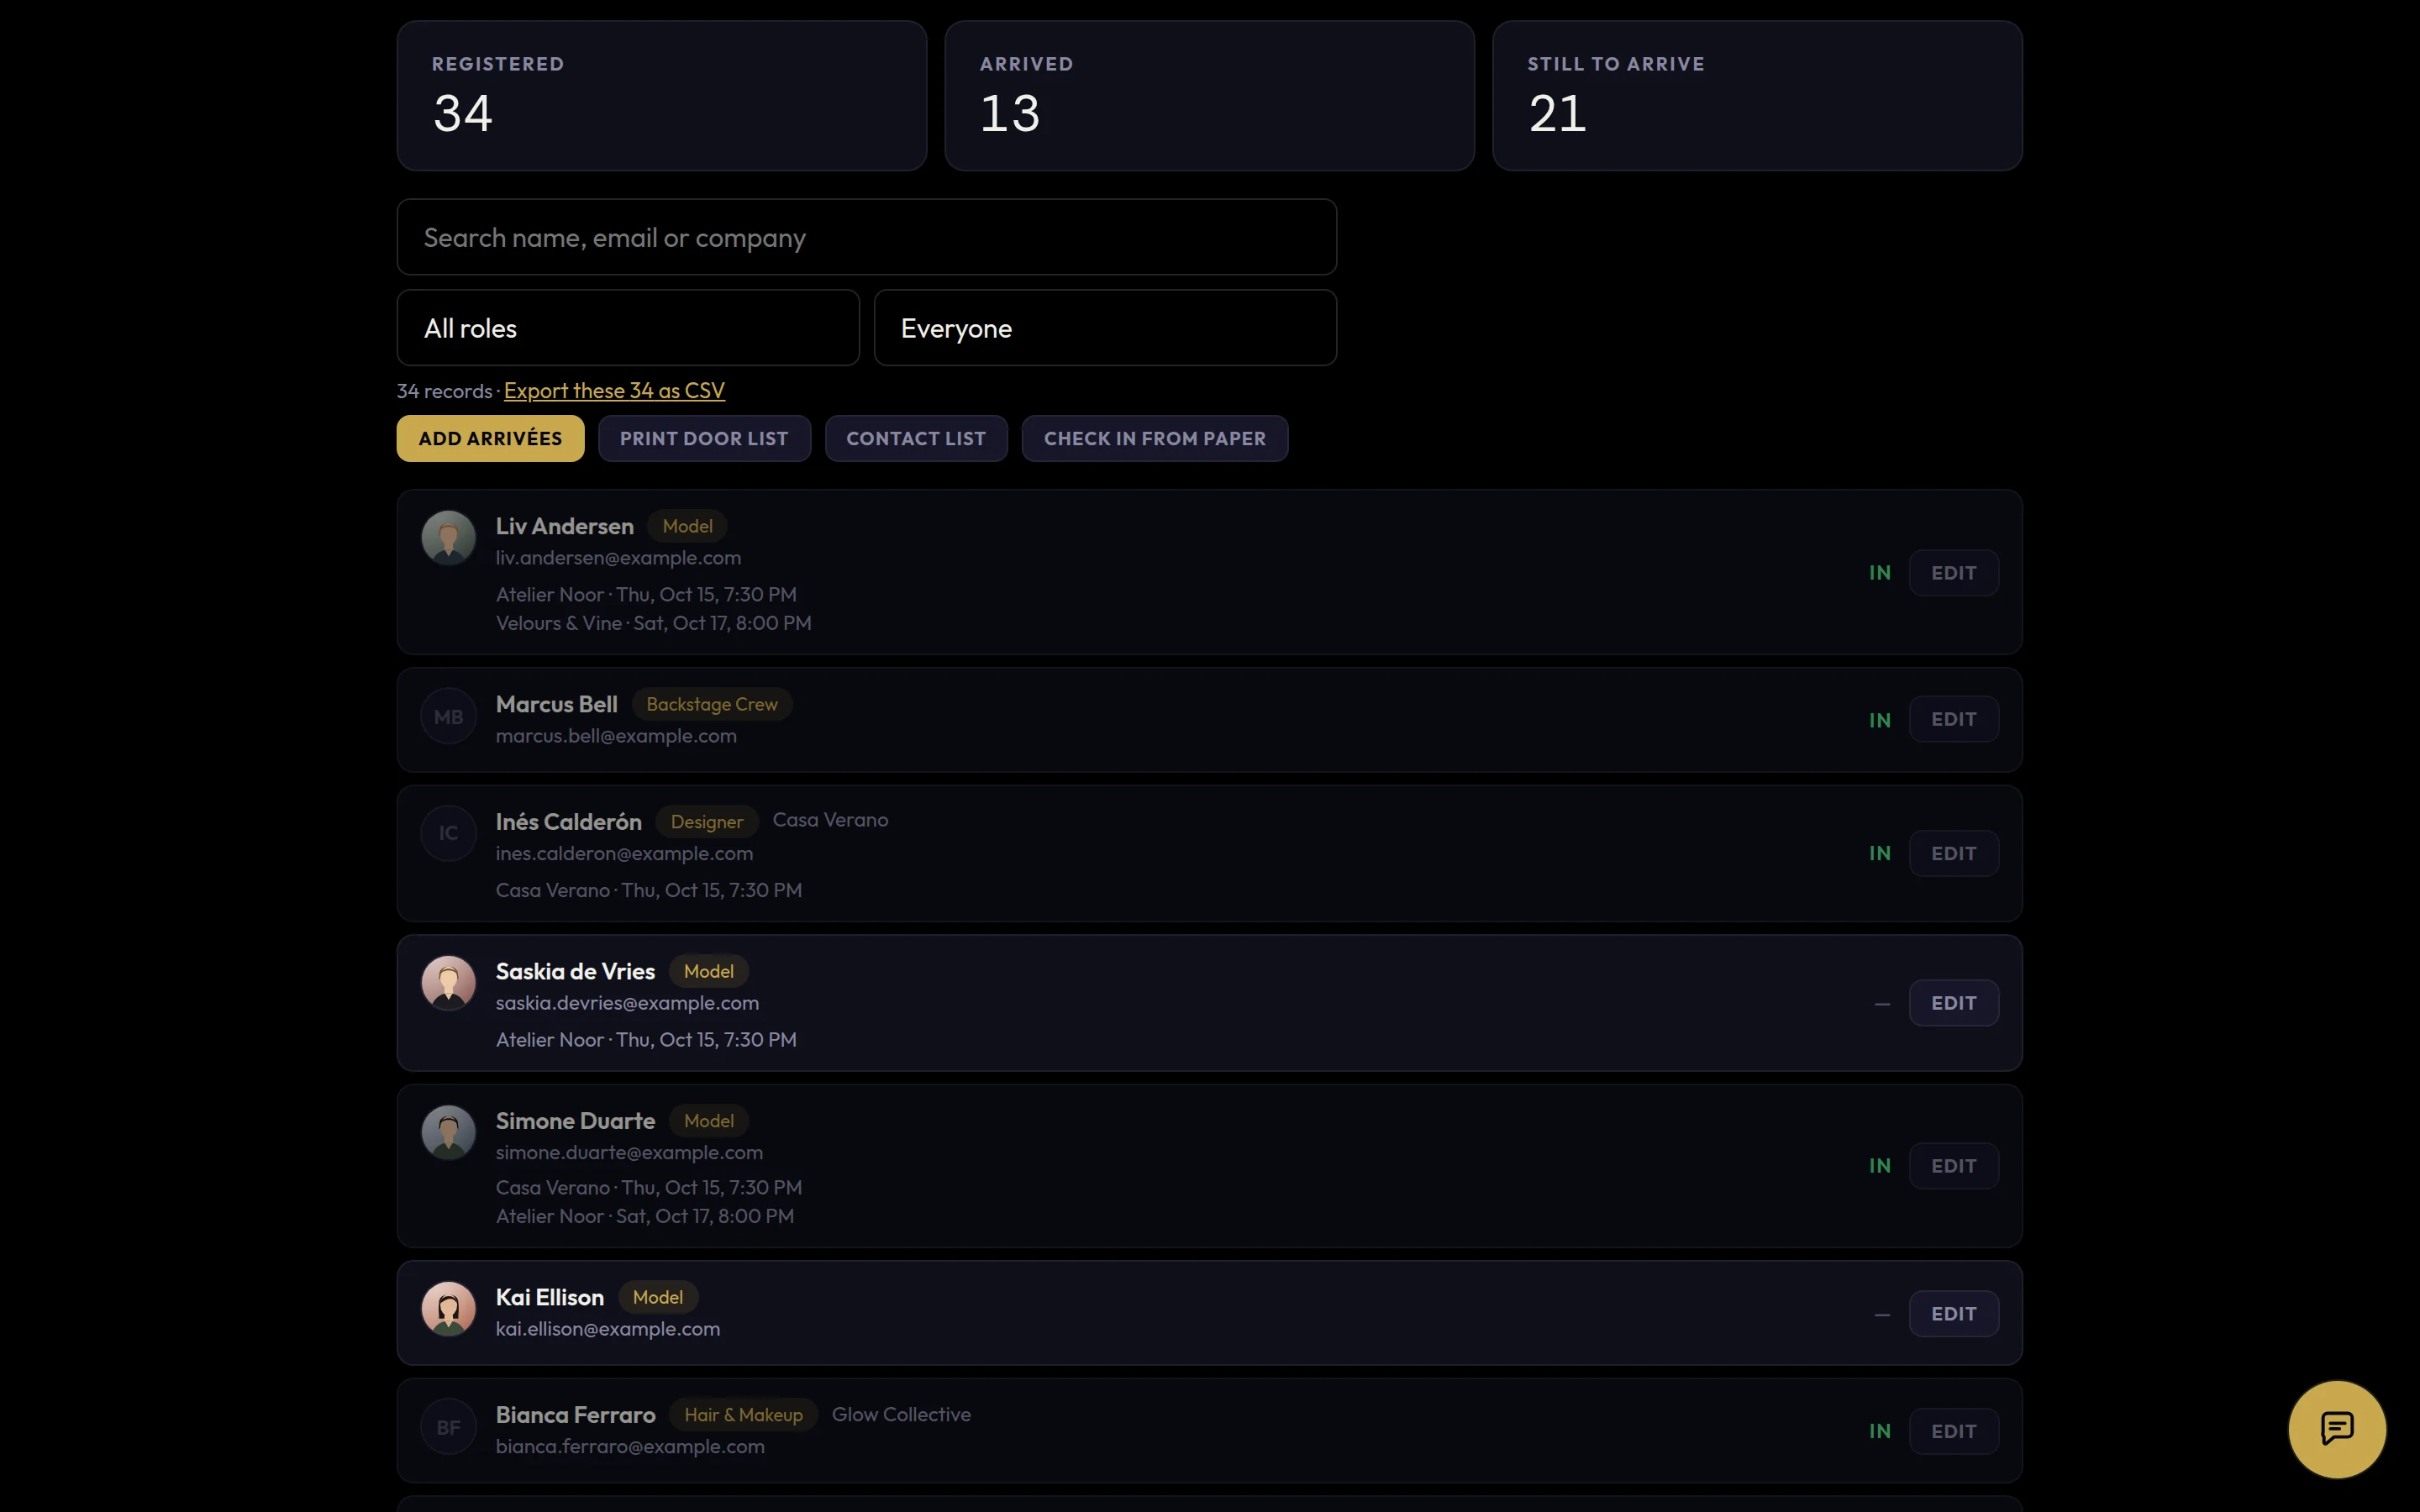Click Liv Andersen's avatar photo
Viewport: 2420px width, 1512px height.
pyautogui.click(x=448, y=538)
